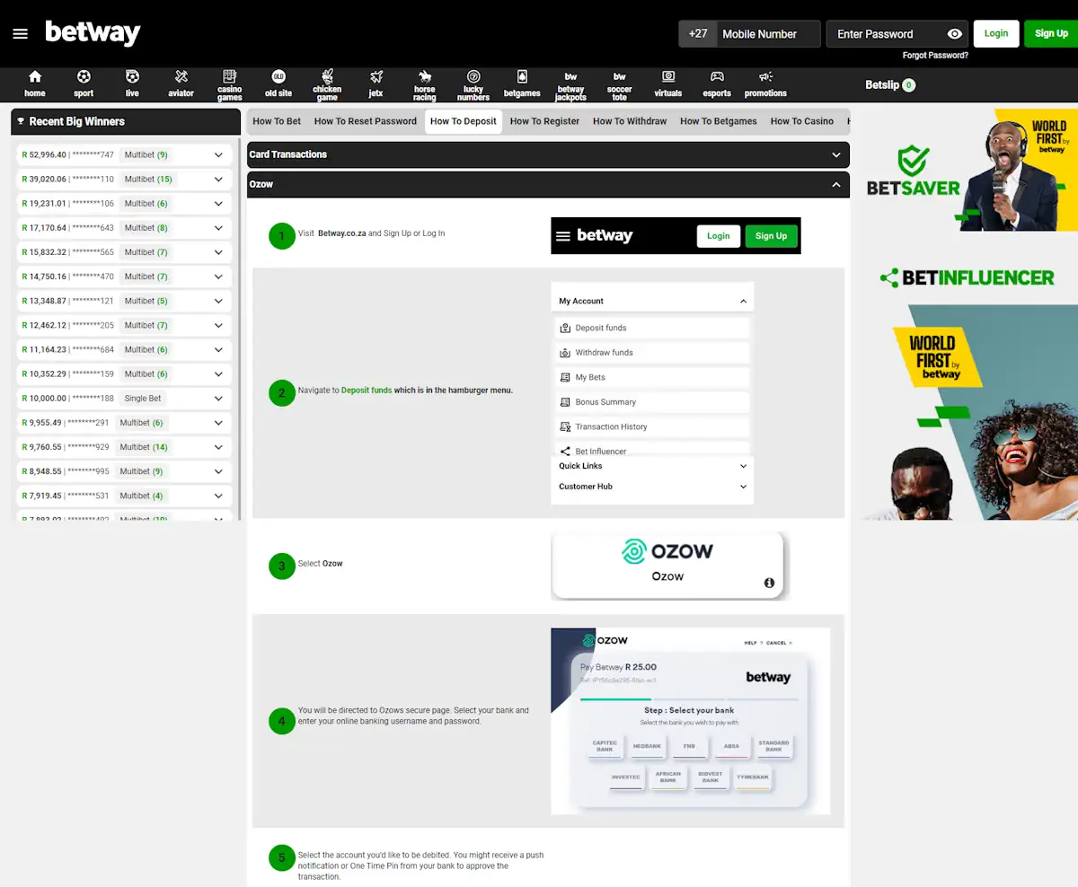Open the hamburger menu icon
The height and width of the screenshot is (887, 1078).
(x=20, y=33)
